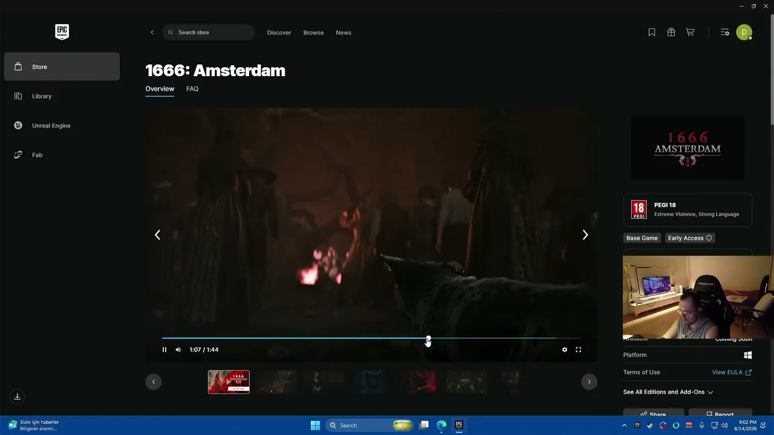Viewport: 774px width, 435px height.
Task: Switch to the Overview tab
Action: pos(160,89)
